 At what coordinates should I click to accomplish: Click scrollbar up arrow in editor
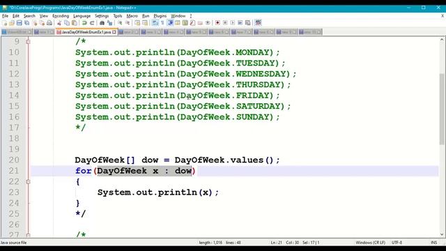pos(442,40)
